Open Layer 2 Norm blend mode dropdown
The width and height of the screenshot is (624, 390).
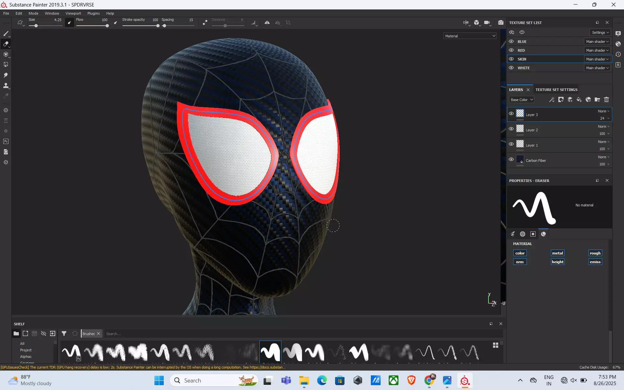click(x=604, y=126)
